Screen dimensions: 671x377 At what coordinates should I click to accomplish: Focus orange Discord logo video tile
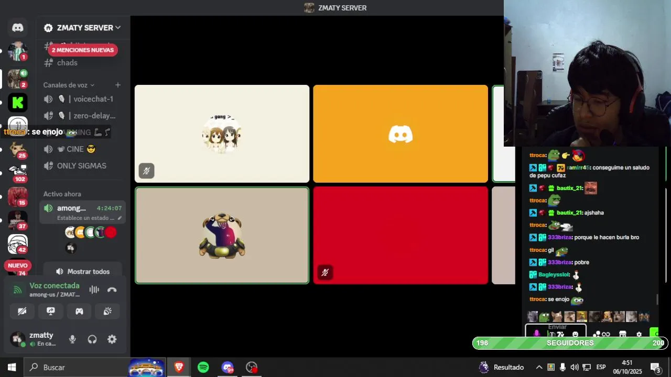coord(401,134)
